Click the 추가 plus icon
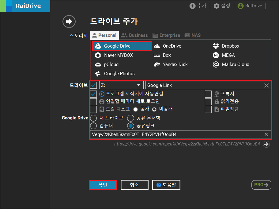 [192, 6]
